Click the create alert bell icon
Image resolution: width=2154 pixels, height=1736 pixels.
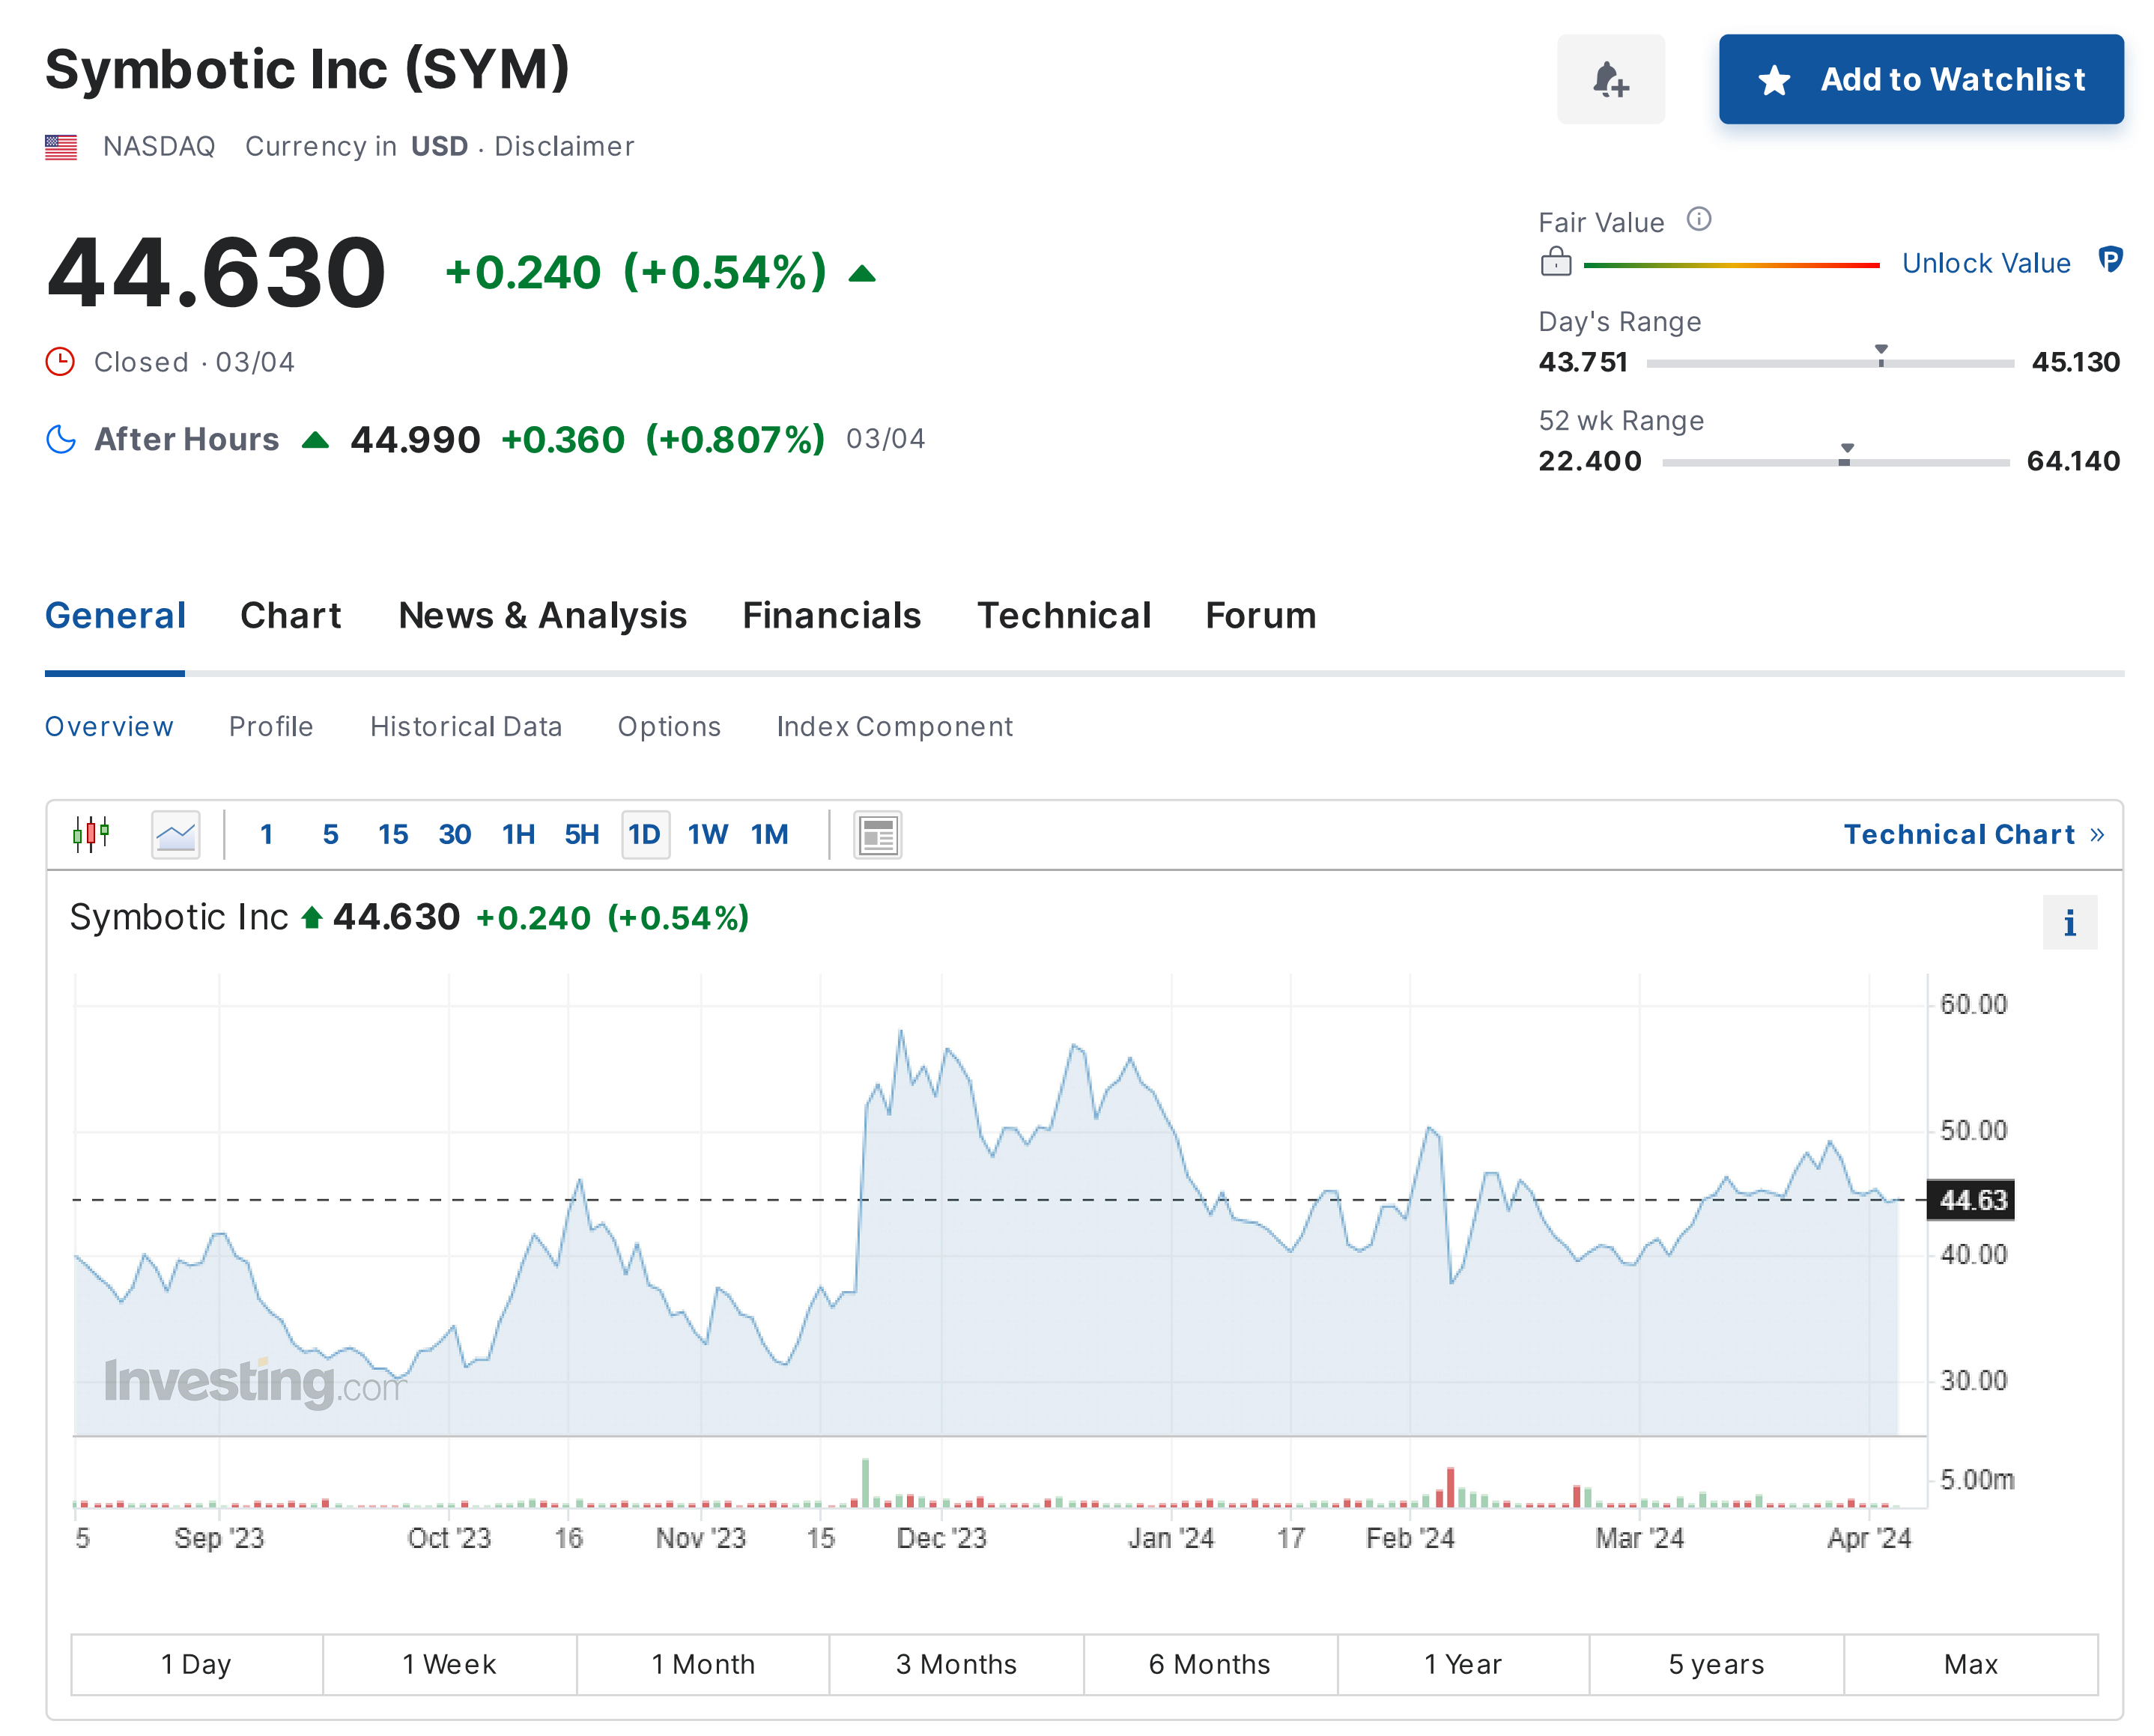pos(1610,79)
